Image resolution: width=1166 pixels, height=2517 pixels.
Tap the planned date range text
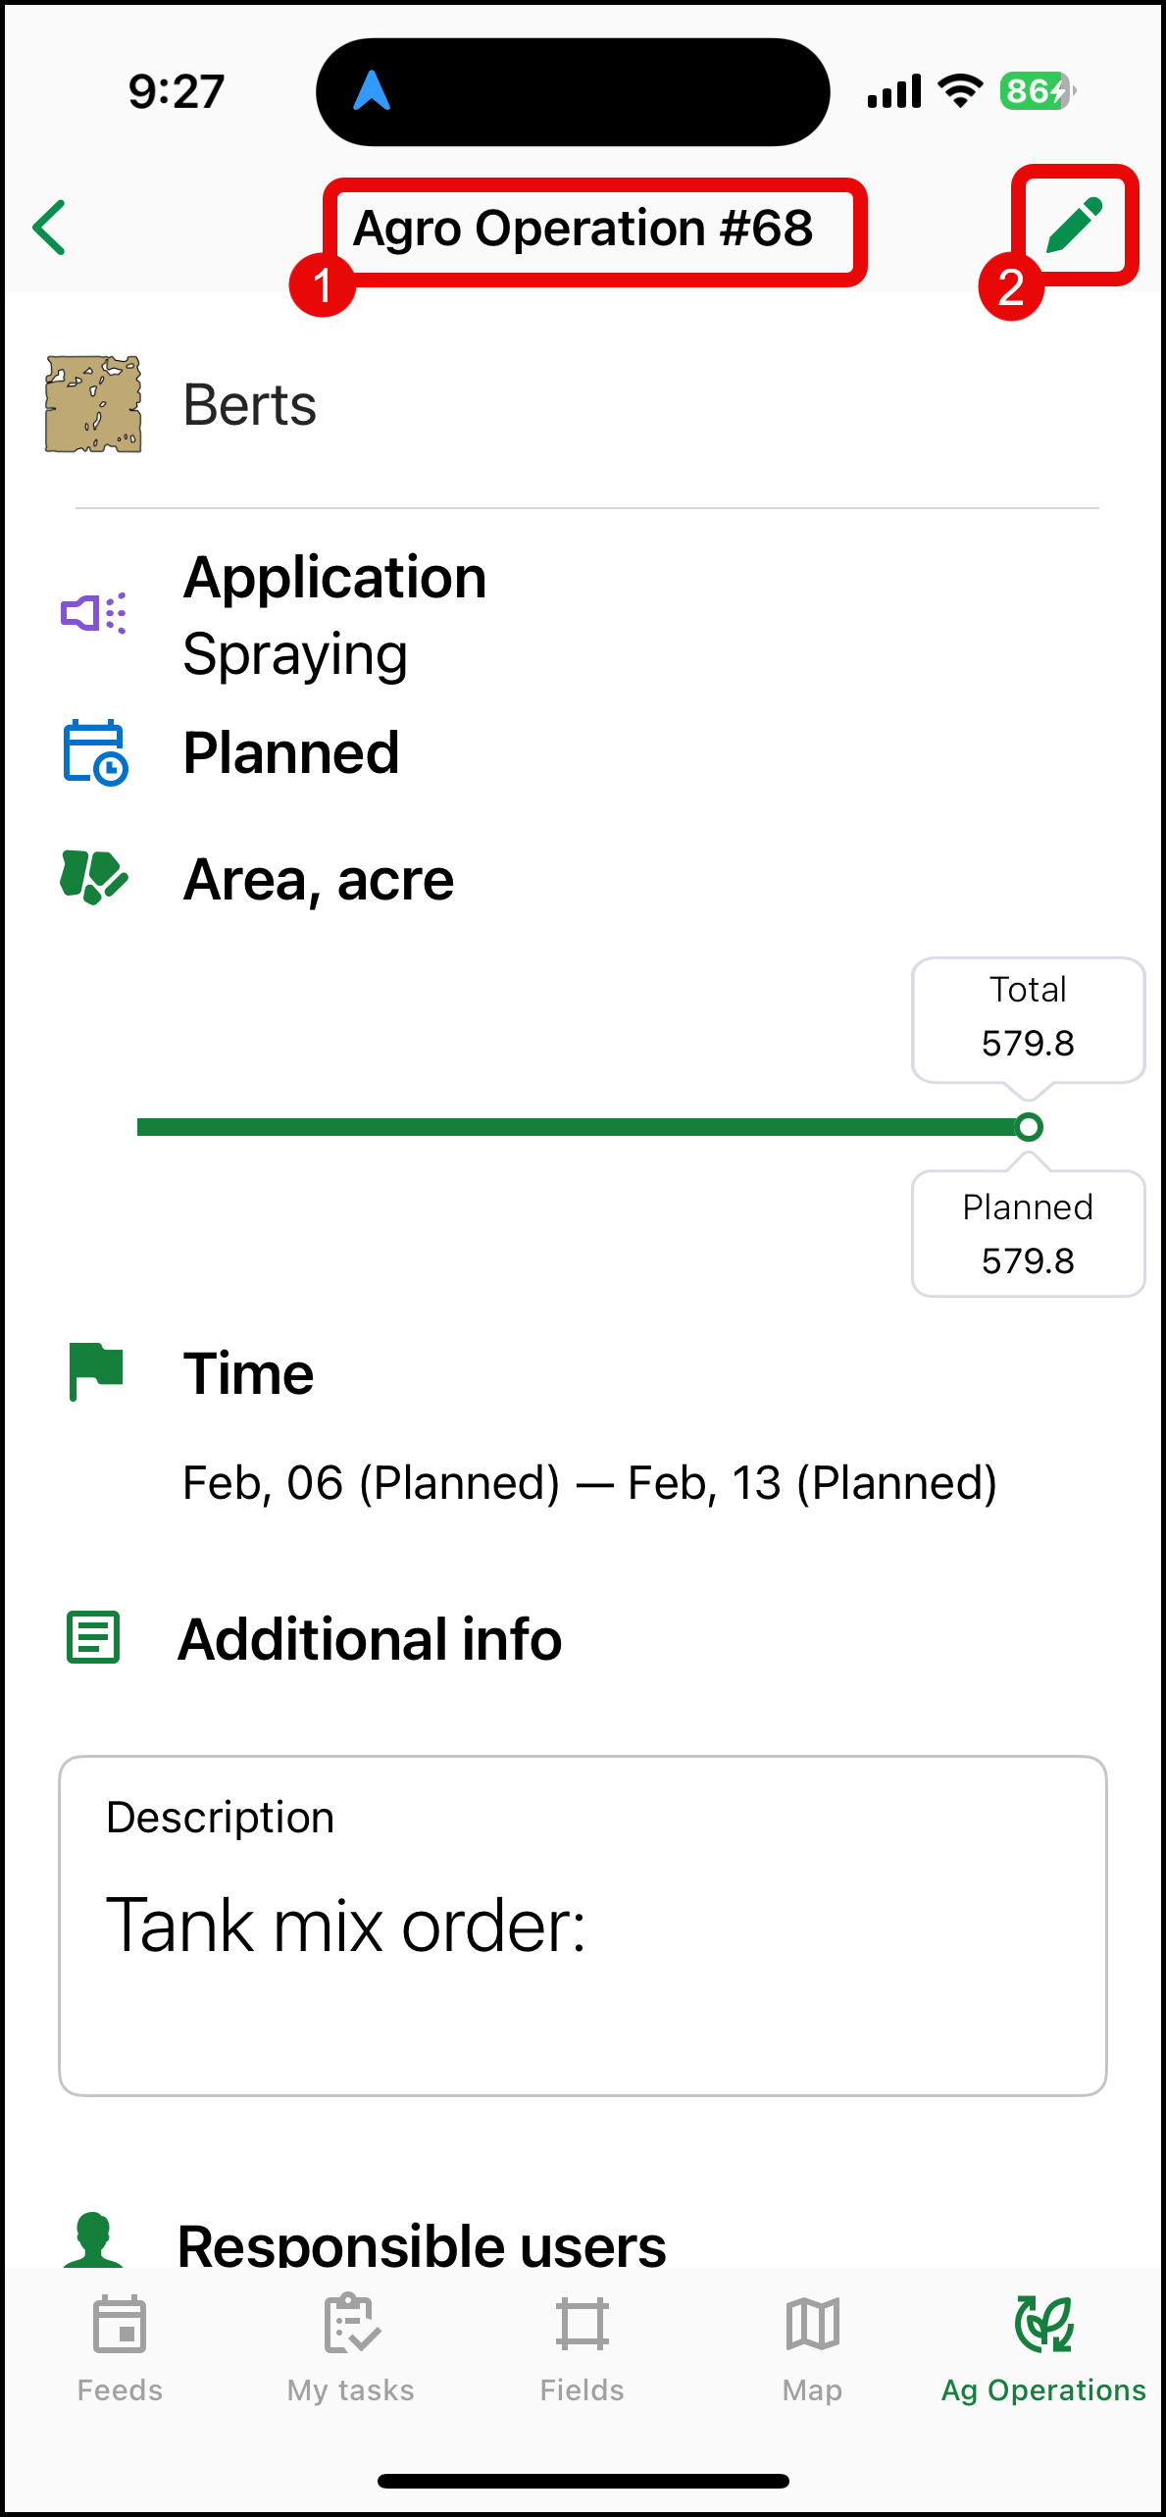tap(589, 1482)
